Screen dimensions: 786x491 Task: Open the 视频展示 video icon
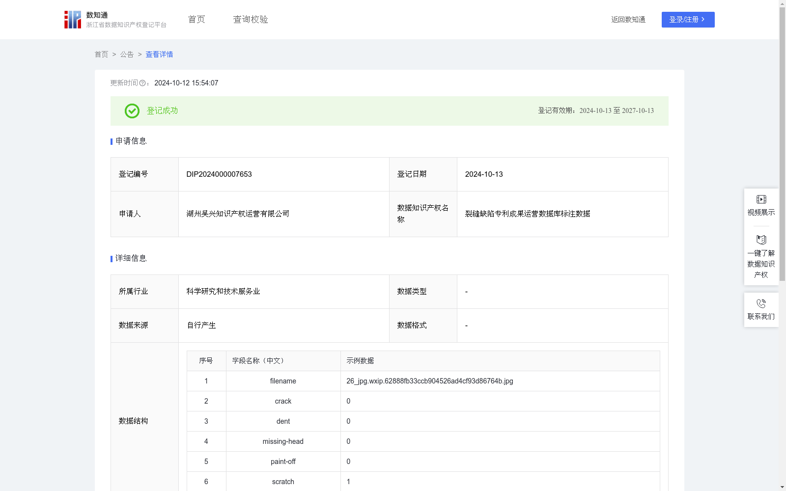(761, 199)
